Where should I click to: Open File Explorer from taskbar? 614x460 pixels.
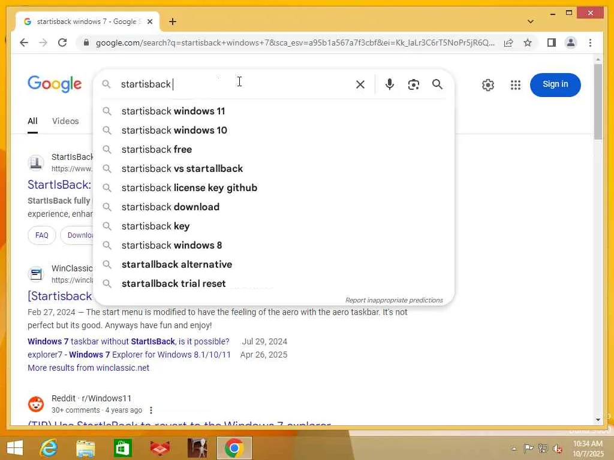click(x=85, y=448)
